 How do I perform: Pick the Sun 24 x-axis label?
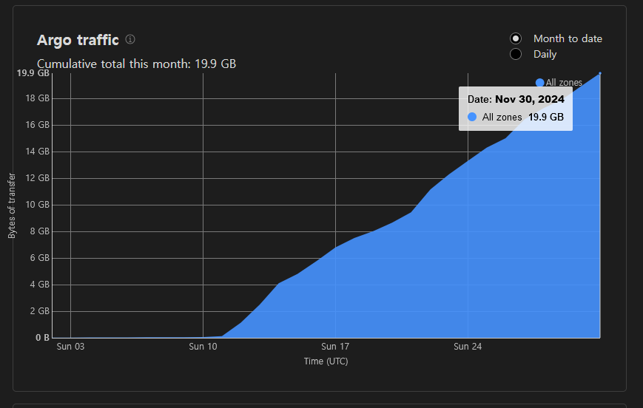point(468,347)
